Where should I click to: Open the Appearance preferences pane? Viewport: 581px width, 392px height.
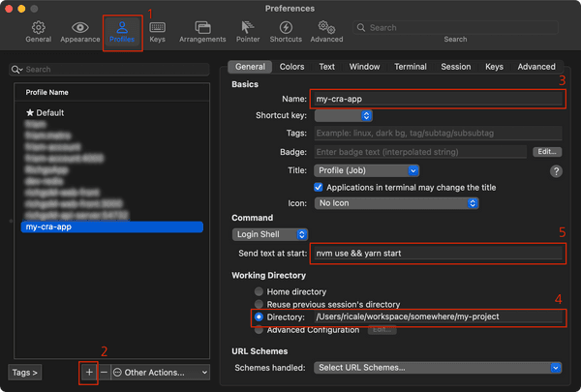pyautogui.click(x=80, y=32)
